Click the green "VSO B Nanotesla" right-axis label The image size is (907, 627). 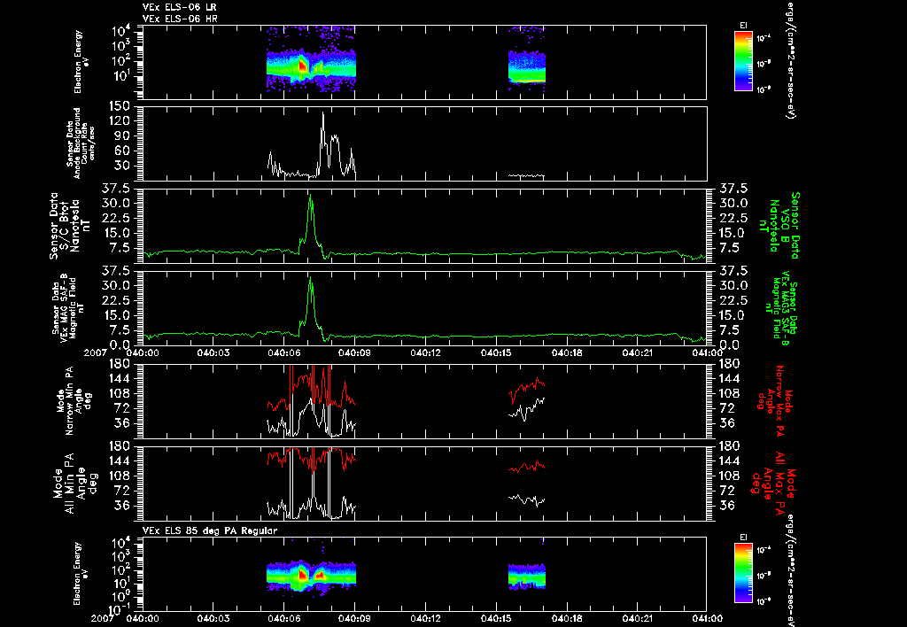[780, 226]
